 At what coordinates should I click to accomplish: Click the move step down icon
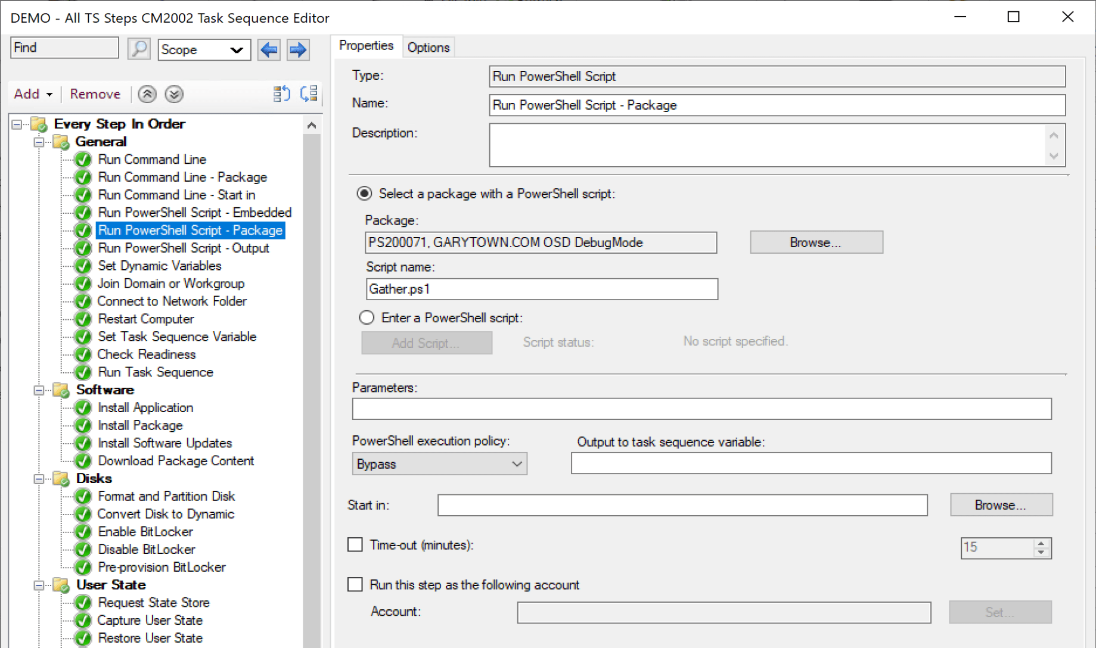point(173,94)
